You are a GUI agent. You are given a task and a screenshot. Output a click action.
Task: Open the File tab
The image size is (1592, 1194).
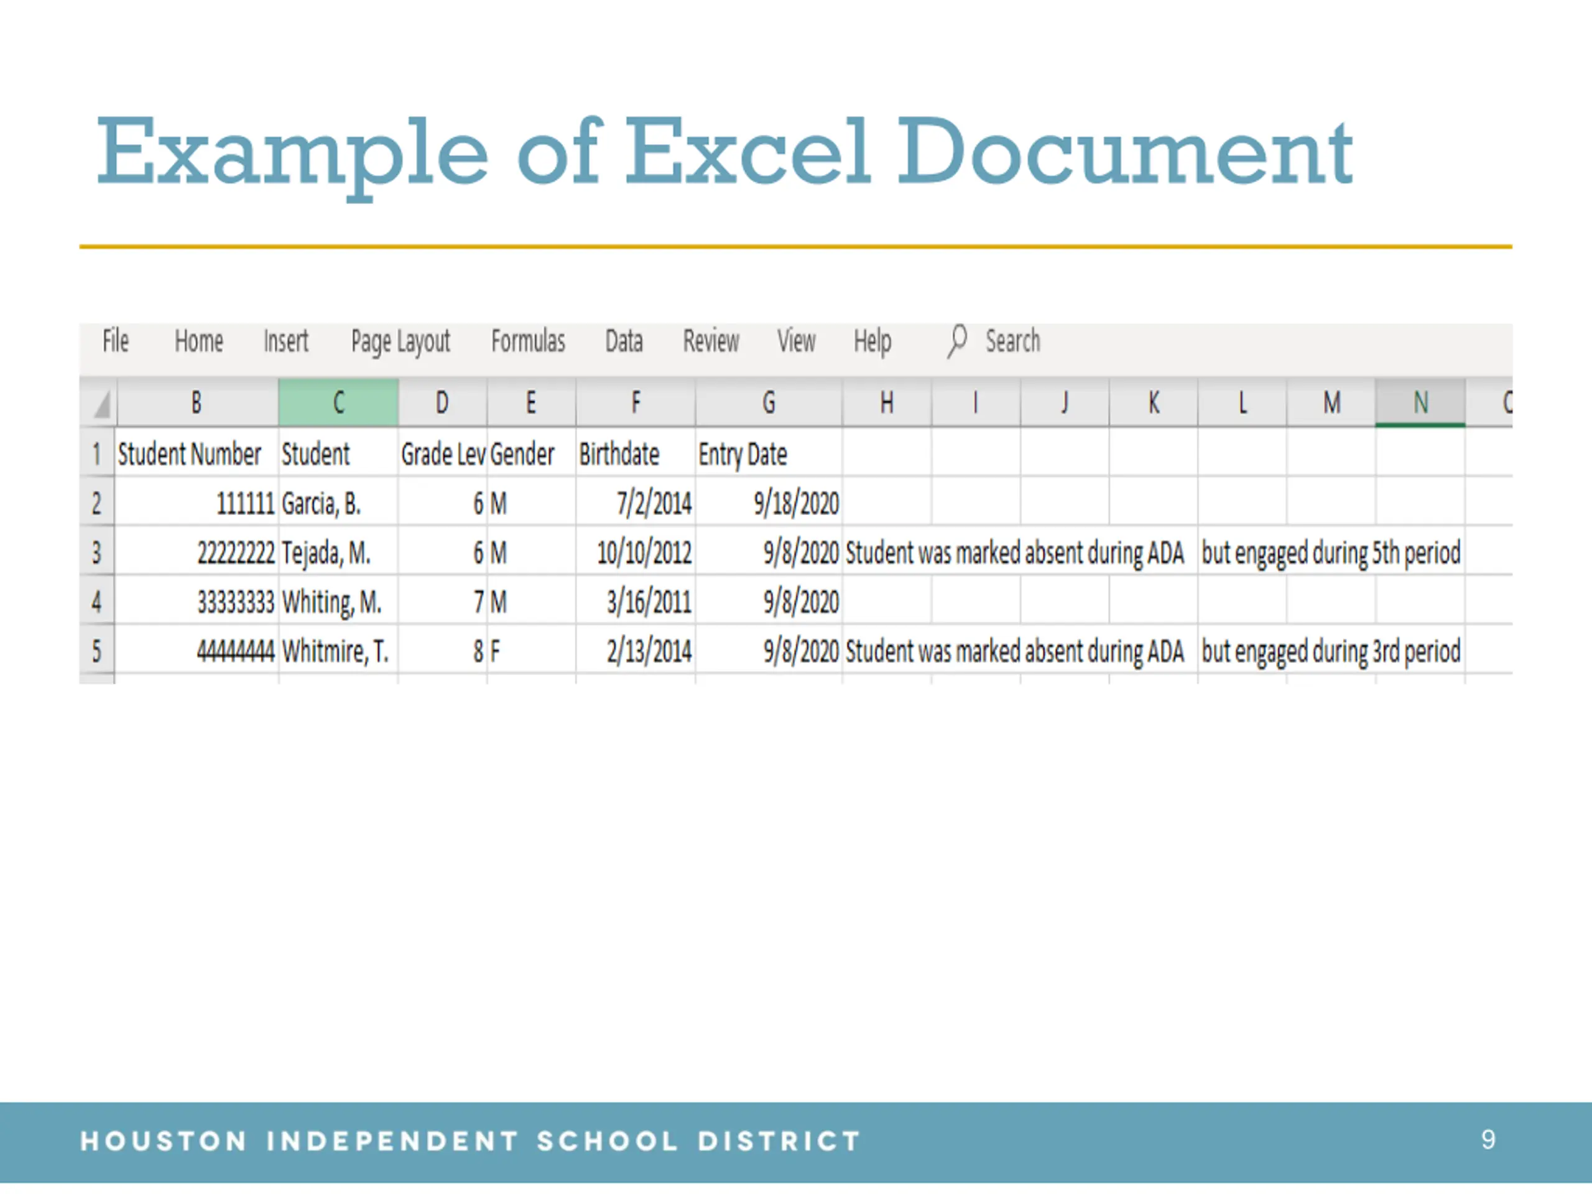115,341
